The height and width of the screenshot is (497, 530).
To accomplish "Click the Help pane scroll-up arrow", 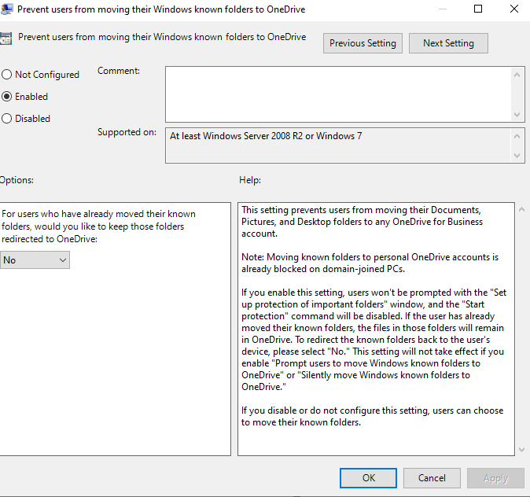I will click(521, 210).
